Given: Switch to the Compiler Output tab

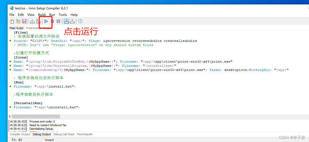Looking at the screenshot, I should pyautogui.click(x=20, y=134).
